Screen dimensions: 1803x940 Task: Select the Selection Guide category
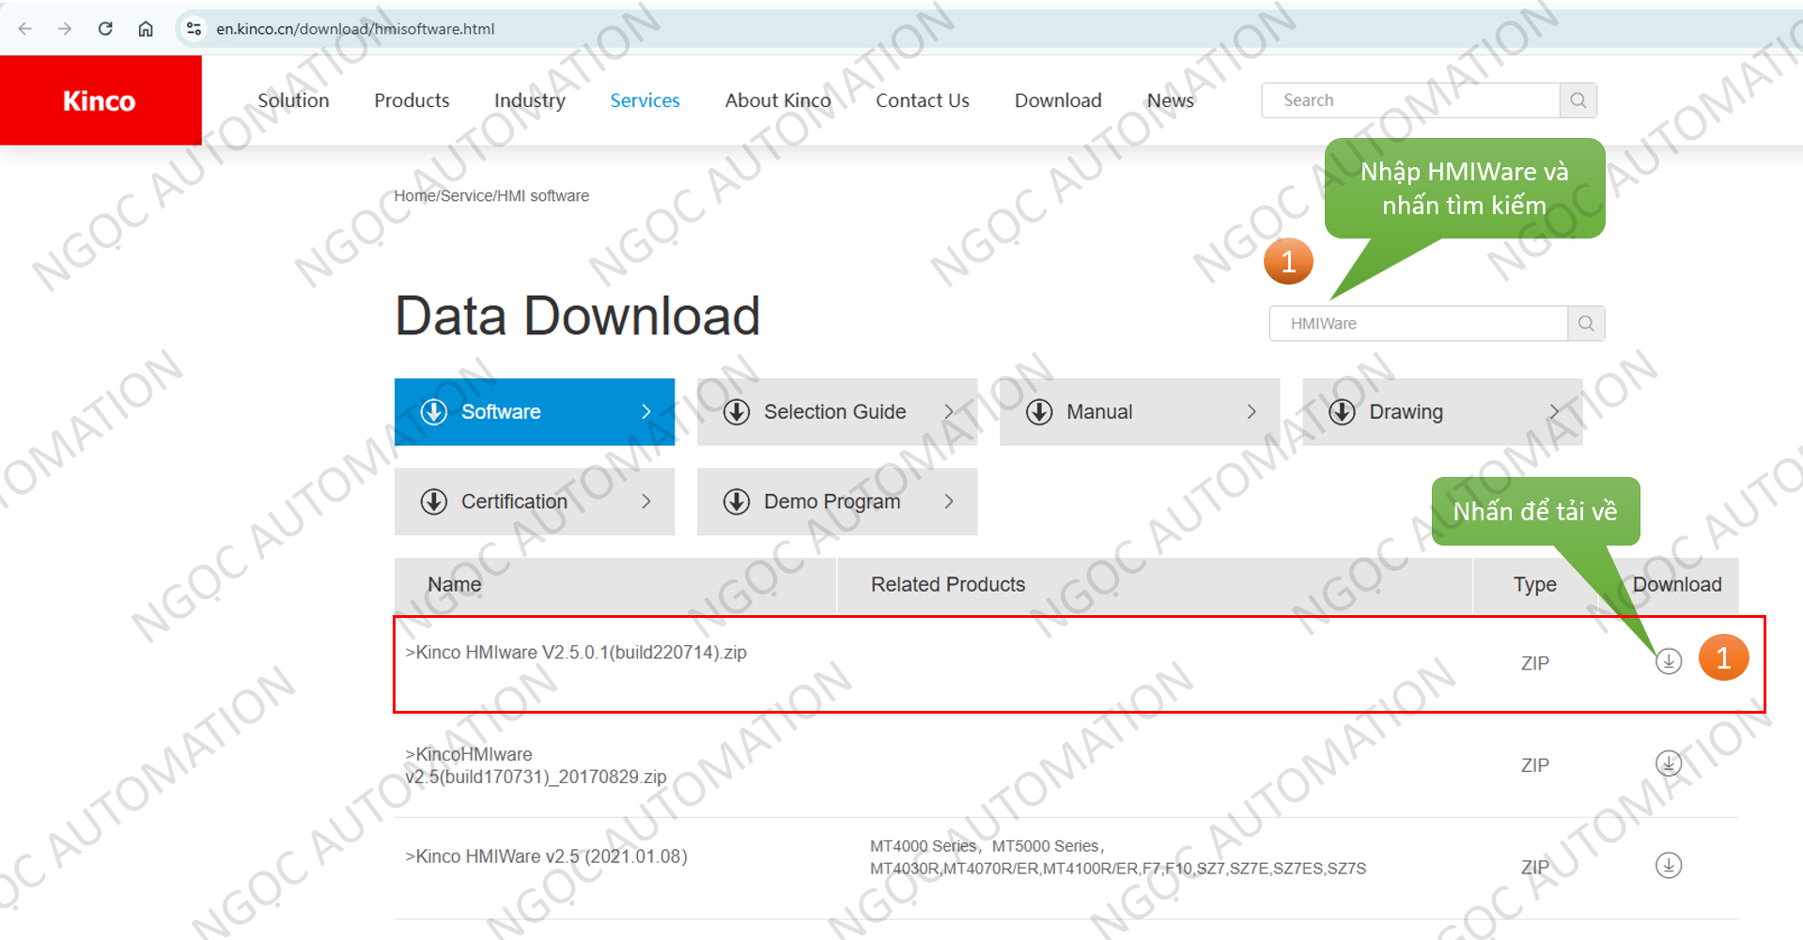coord(837,411)
